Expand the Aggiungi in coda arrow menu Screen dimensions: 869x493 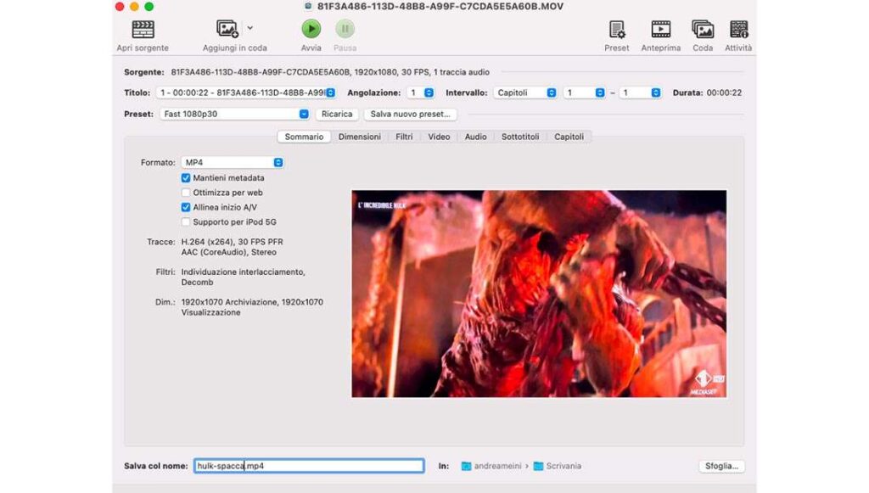tap(250, 28)
